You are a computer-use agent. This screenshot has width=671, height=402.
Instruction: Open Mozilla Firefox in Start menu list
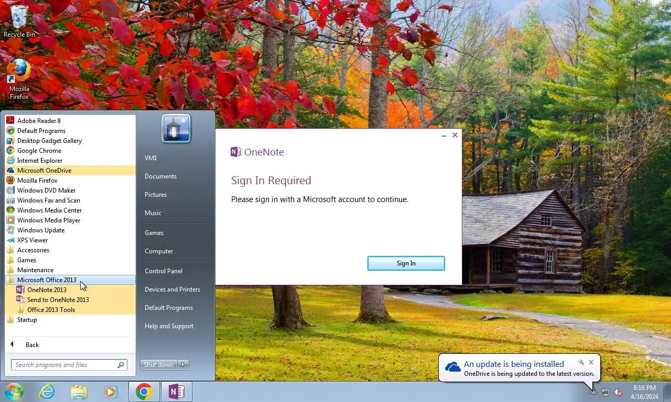tap(70, 180)
